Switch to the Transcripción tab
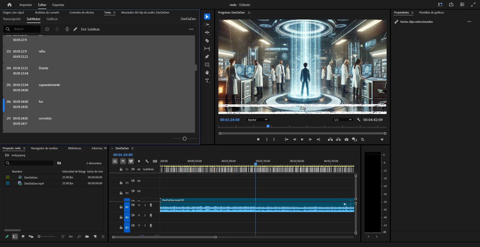480x247 pixels. (12, 19)
